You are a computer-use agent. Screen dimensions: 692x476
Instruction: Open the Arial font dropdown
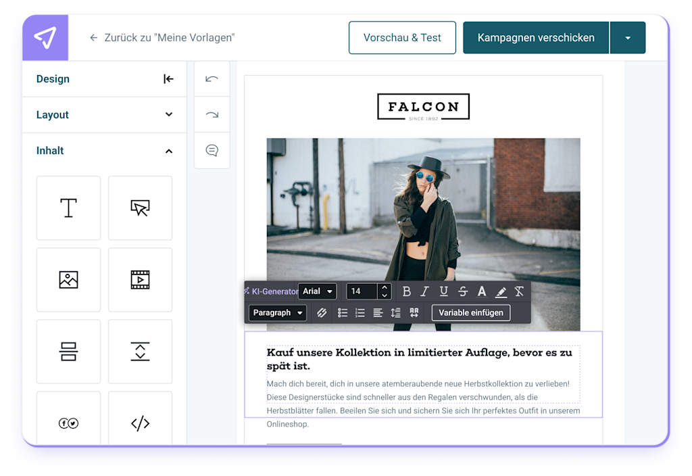tap(318, 291)
